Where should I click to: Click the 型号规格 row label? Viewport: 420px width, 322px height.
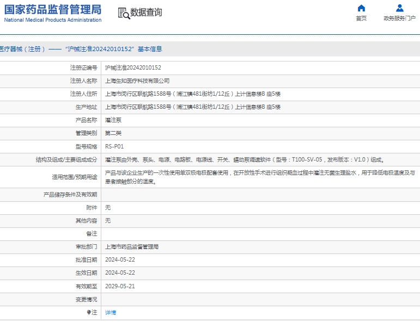click(x=86, y=146)
